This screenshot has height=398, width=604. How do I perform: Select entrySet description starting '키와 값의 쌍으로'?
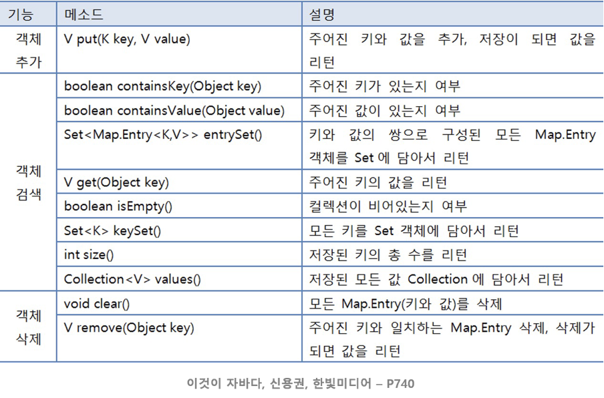pos(452,146)
